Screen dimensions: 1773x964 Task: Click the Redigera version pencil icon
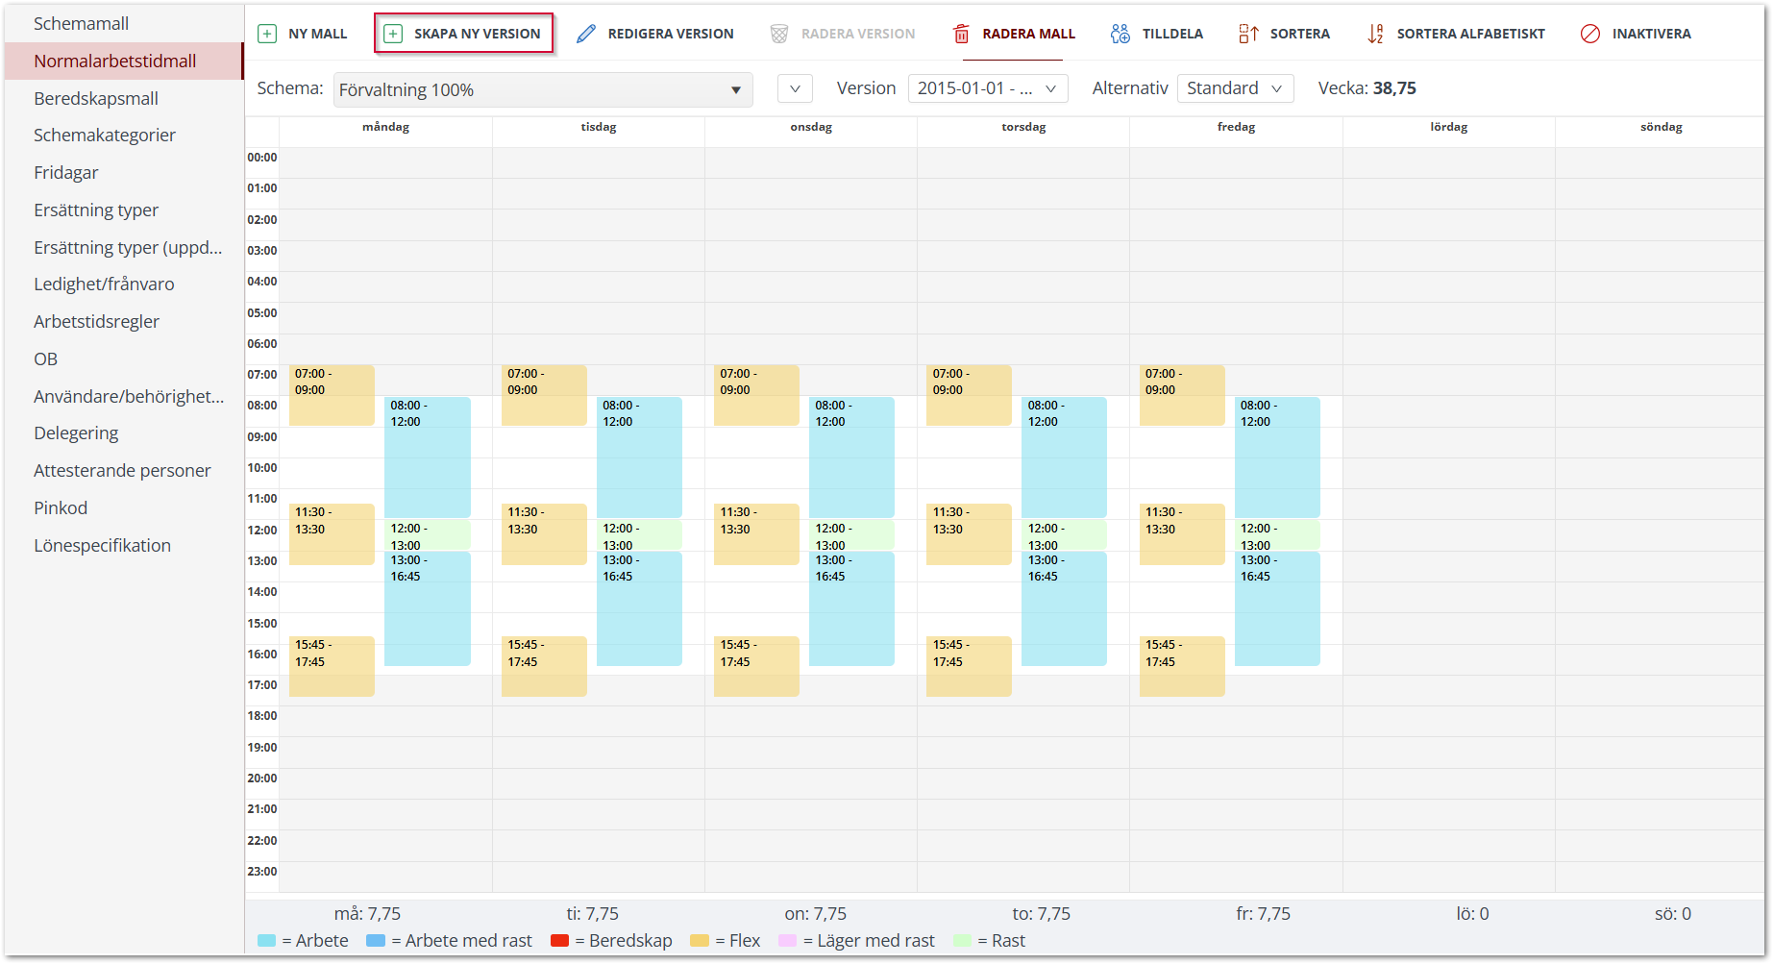586,34
